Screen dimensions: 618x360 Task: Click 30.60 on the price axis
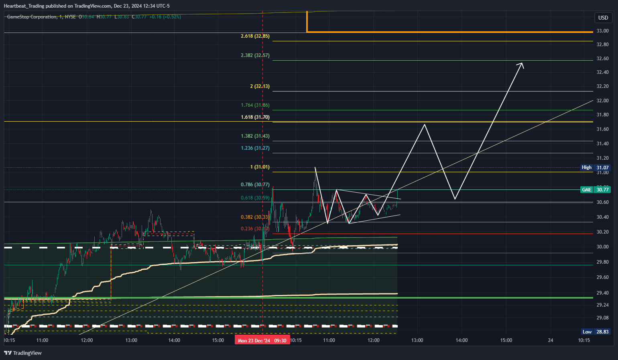click(x=602, y=202)
